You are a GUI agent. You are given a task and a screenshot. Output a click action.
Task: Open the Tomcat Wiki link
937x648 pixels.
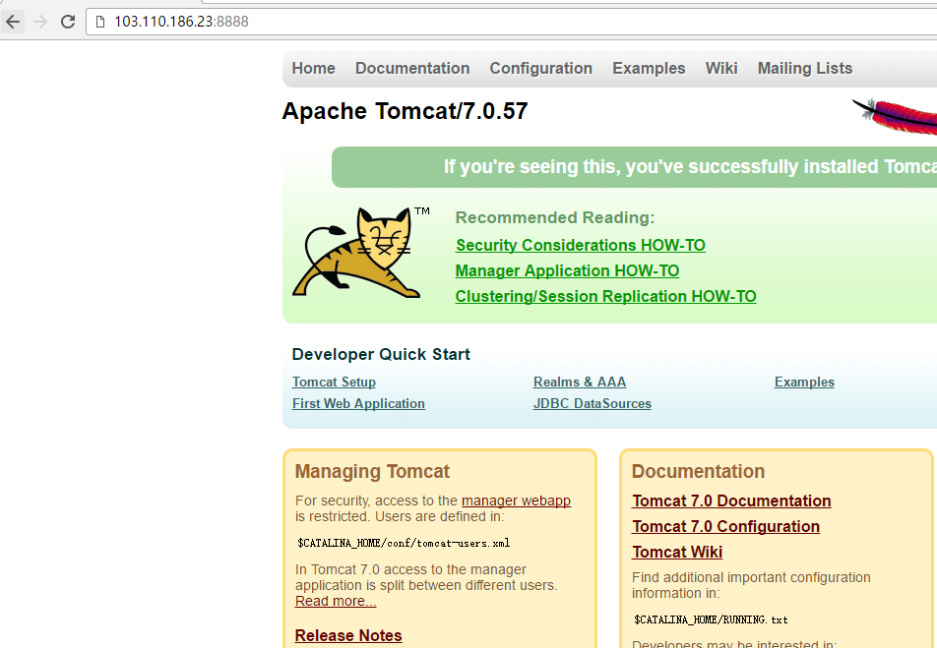(x=677, y=553)
